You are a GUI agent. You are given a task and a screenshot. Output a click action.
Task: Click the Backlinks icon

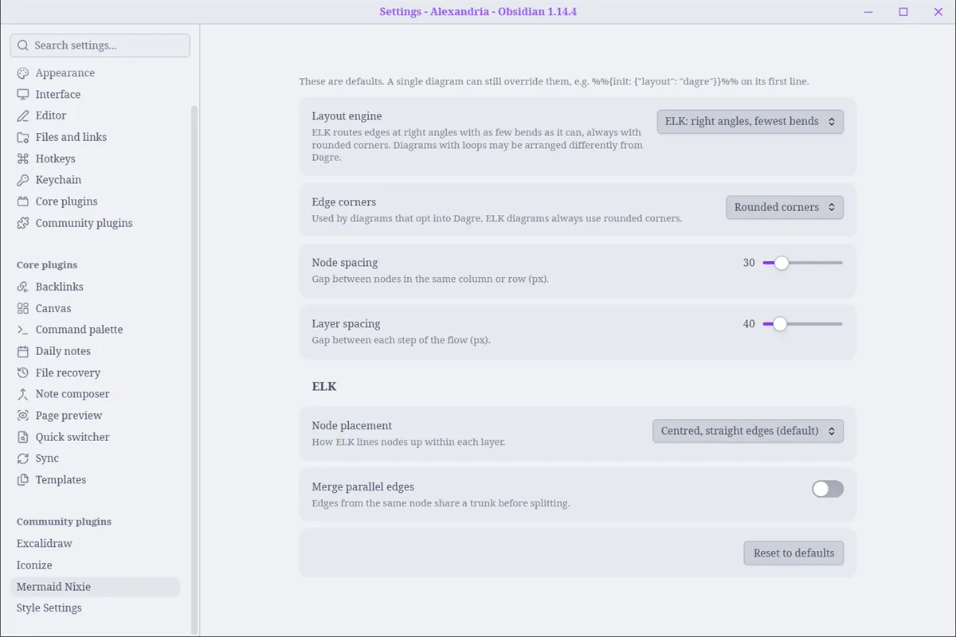coord(23,287)
